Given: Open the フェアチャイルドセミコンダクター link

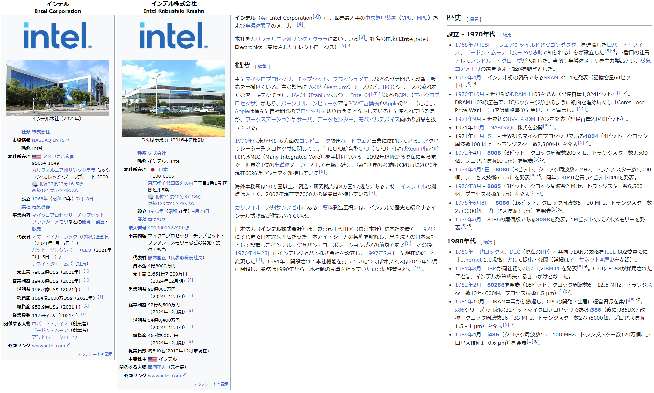Looking at the screenshot, I should point(539,45).
